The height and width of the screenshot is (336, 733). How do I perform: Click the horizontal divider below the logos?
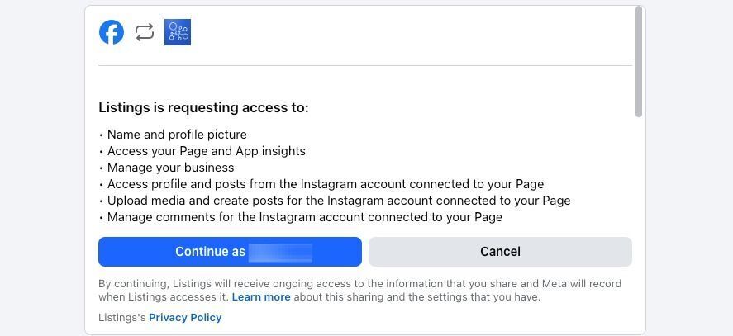coord(365,65)
